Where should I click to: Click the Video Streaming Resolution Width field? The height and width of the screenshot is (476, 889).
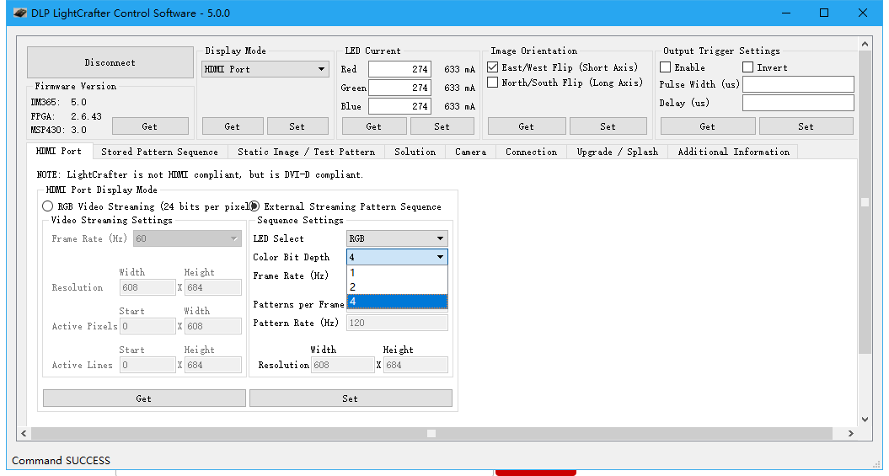coord(147,287)
